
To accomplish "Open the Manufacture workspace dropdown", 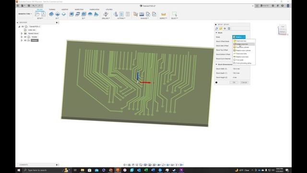I will coord(25,14).
